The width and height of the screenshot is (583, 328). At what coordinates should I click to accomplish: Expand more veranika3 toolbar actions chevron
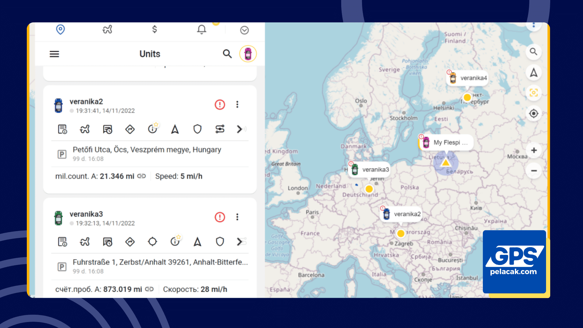pos(240,242)
